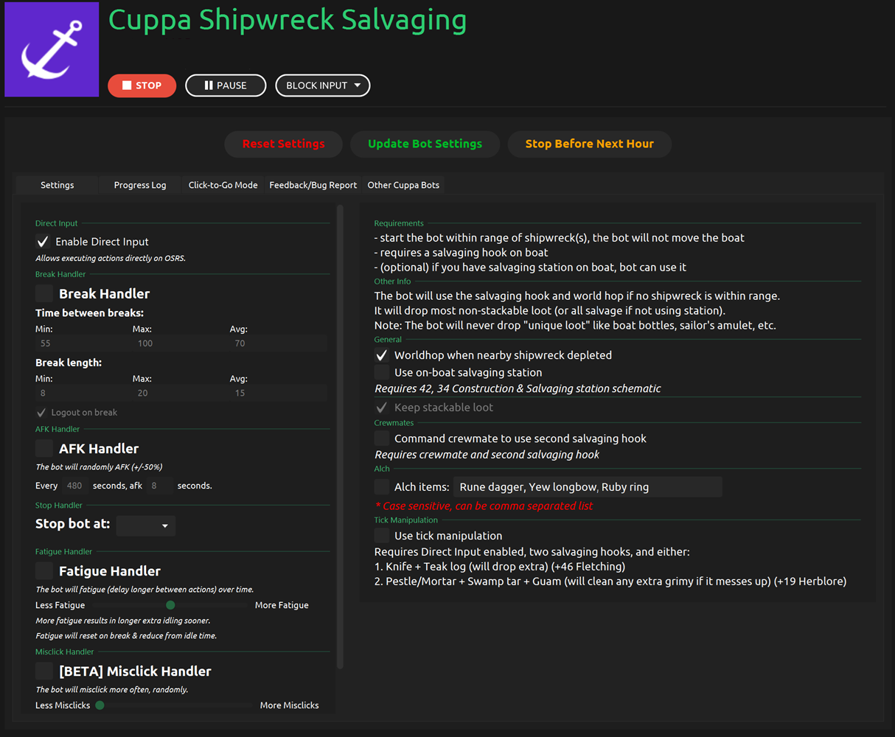Open the Feedback/Bug Report tab
The height and width of the screenshot is (737, 895).
[313, 185]
